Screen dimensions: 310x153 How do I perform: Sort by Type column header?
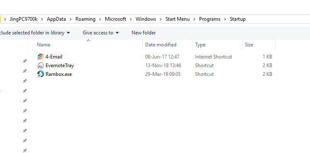pos(200,45)
